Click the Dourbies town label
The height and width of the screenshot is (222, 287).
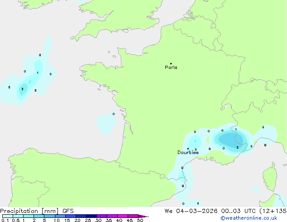click(188, 152)
